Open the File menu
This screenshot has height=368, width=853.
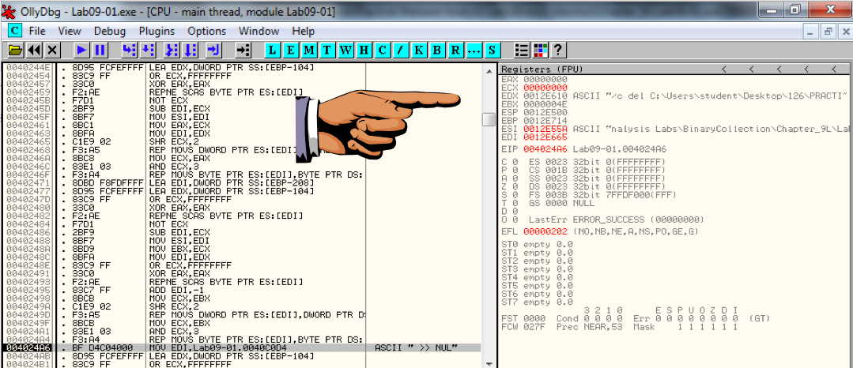37,31
